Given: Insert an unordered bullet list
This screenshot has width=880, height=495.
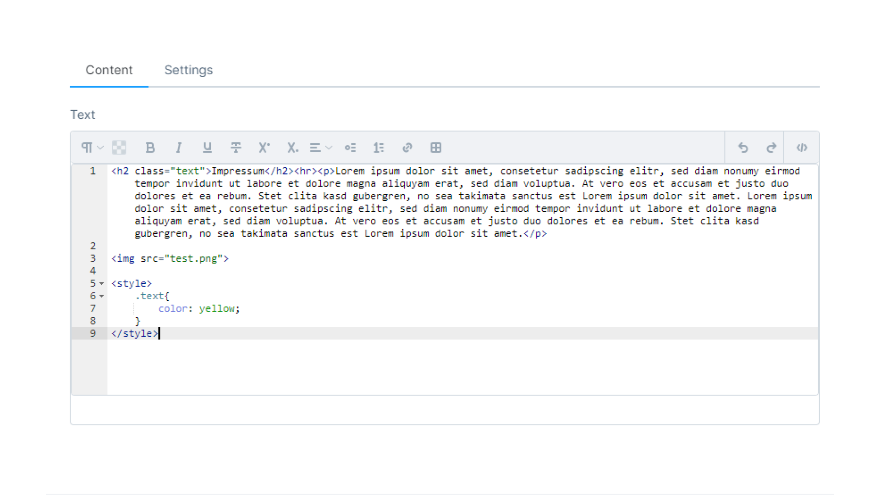Looking at the screenshot, I should [x=350, y=148].
